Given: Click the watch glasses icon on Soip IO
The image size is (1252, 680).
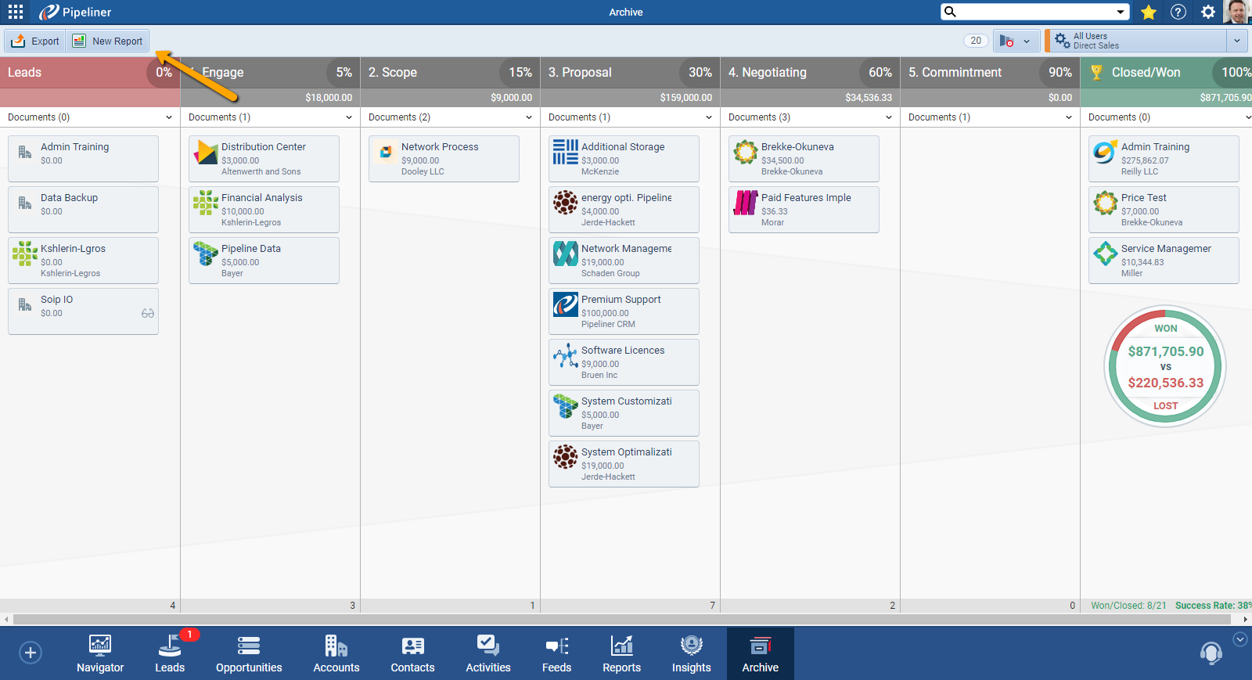Looking at the screenshot, I should pyautogui.click(x=148, y=313).
